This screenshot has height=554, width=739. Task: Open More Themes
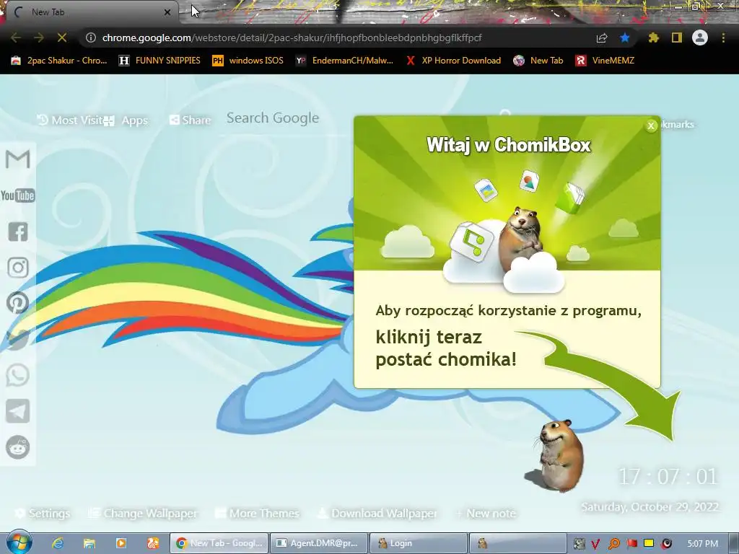[x=258, y=513]
